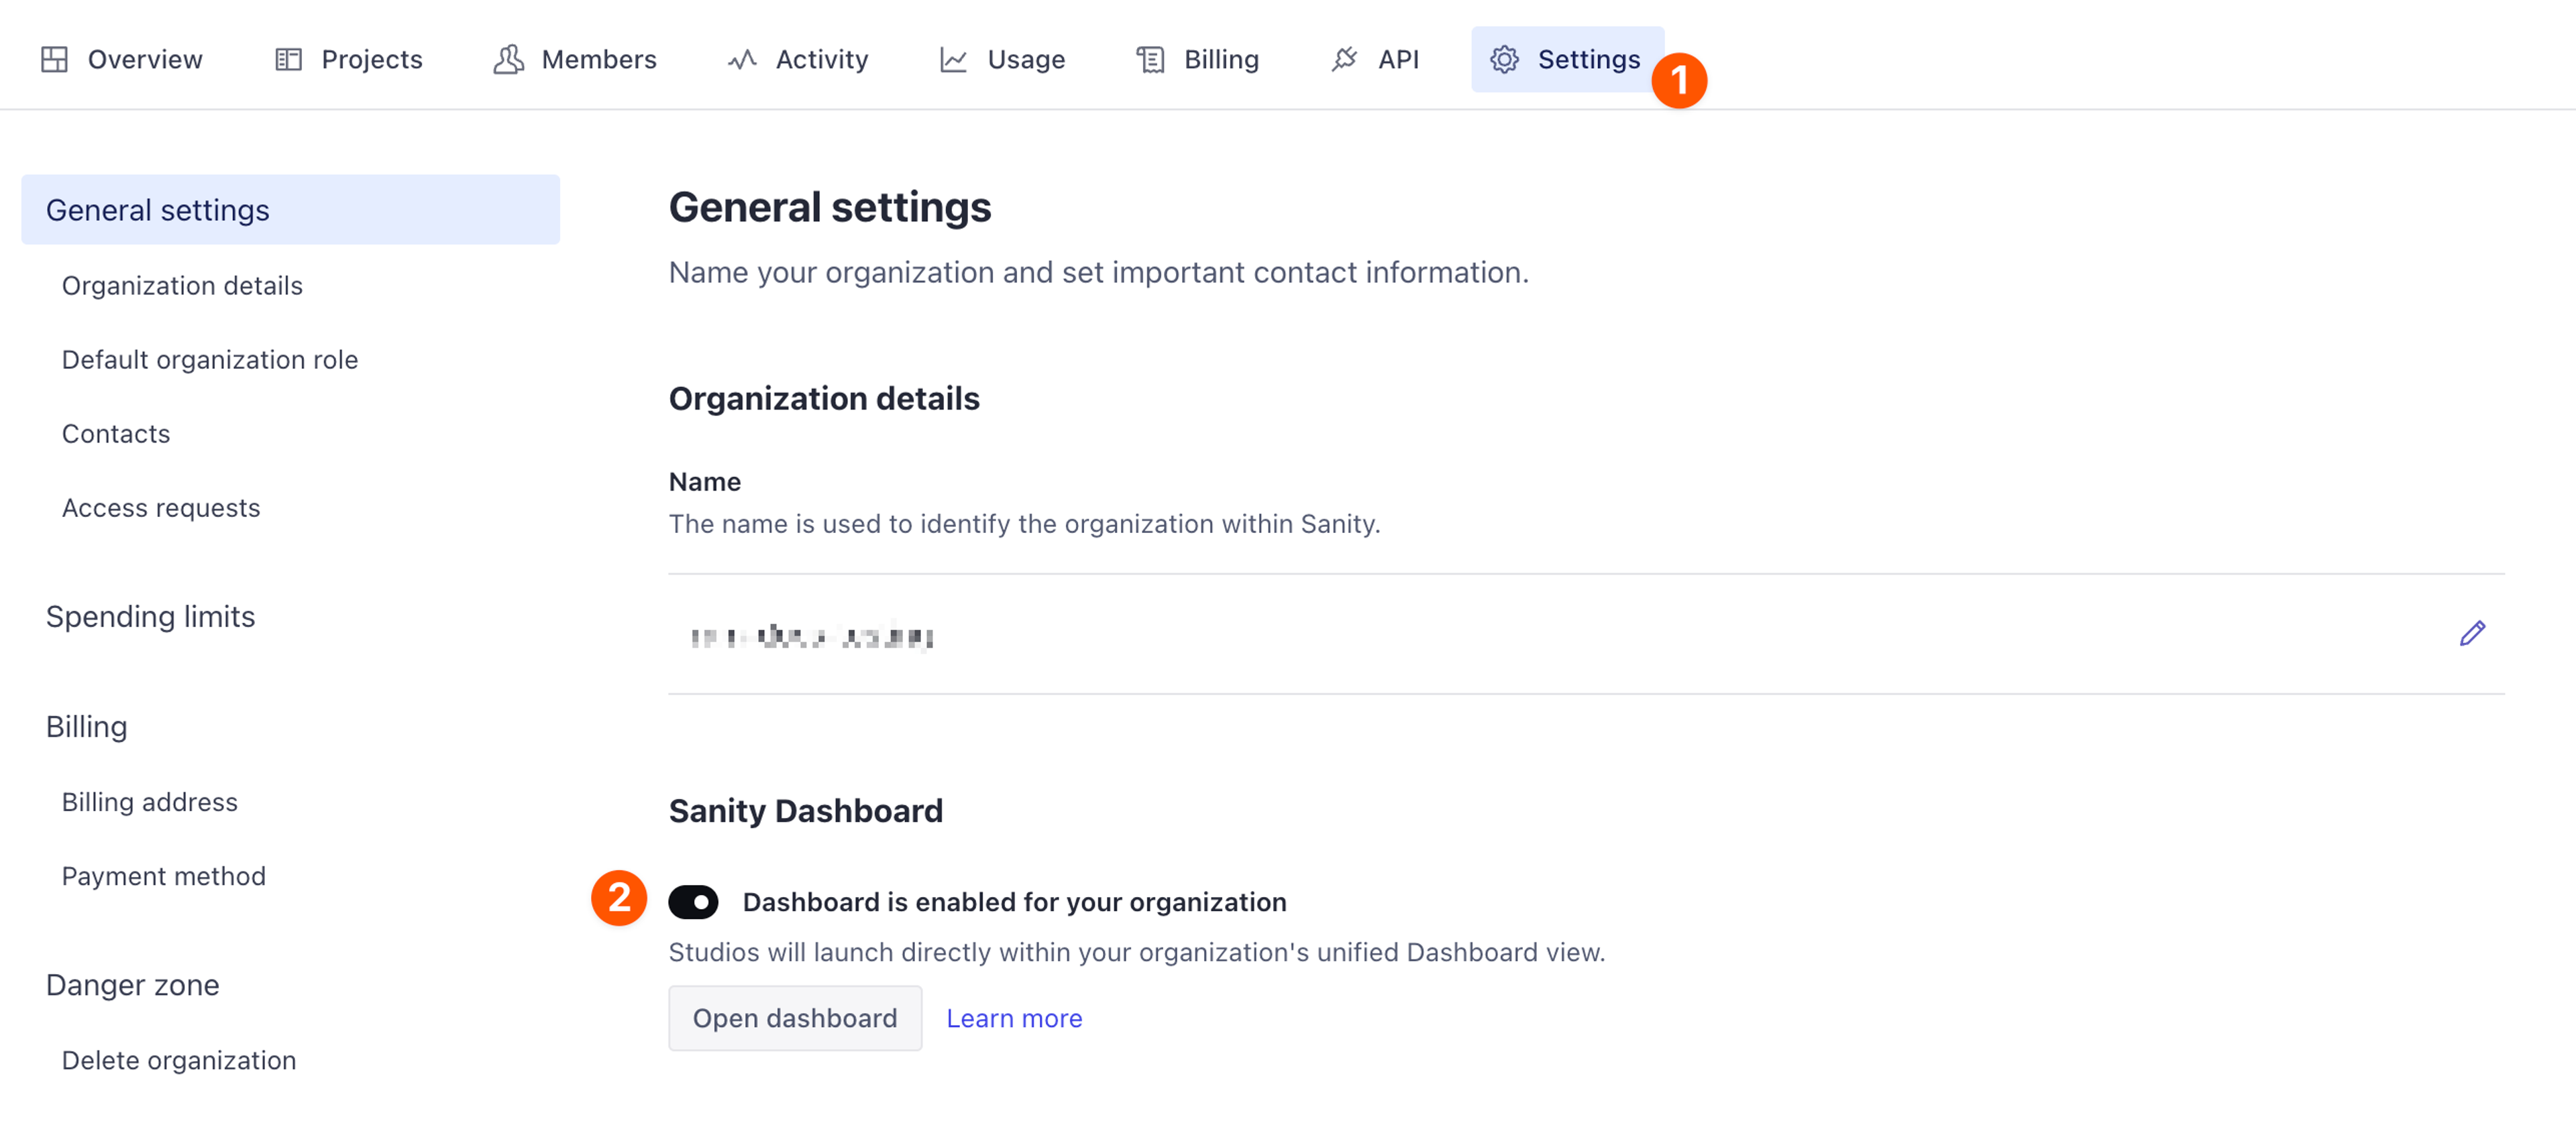Click the Projects panel icon
Image resolution: width=2576 pixels, height=1131 pixels.
[x=288, y=59]
